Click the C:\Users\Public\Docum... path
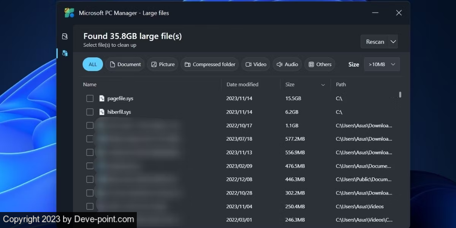456x228 pixels. click(364, 179)
